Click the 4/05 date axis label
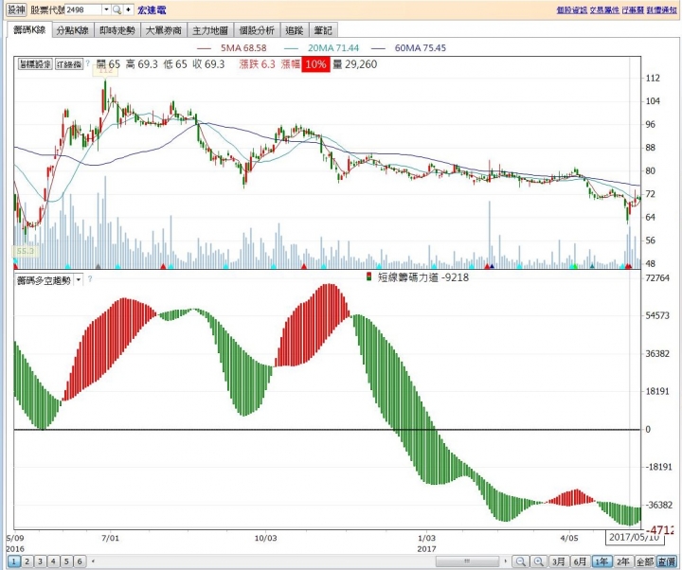This screenshot has width=682, height=570. pos(569,538)
